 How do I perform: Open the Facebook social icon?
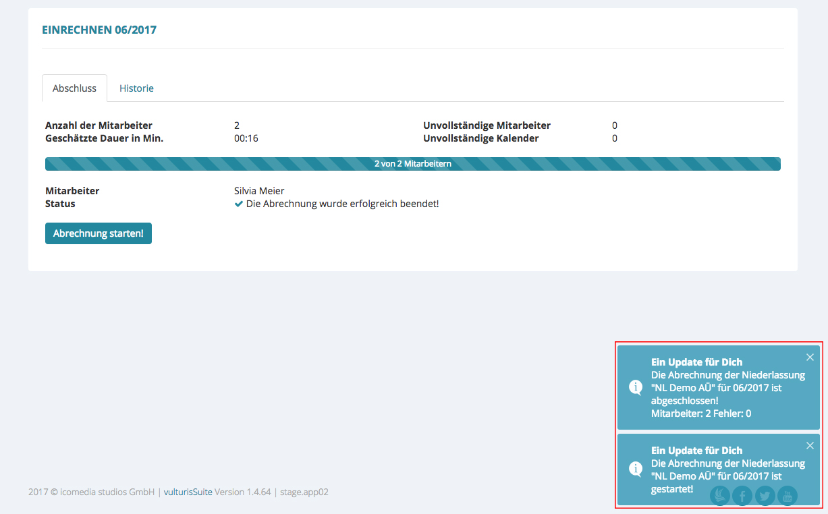pyautogui.click(x=742, y=496)
